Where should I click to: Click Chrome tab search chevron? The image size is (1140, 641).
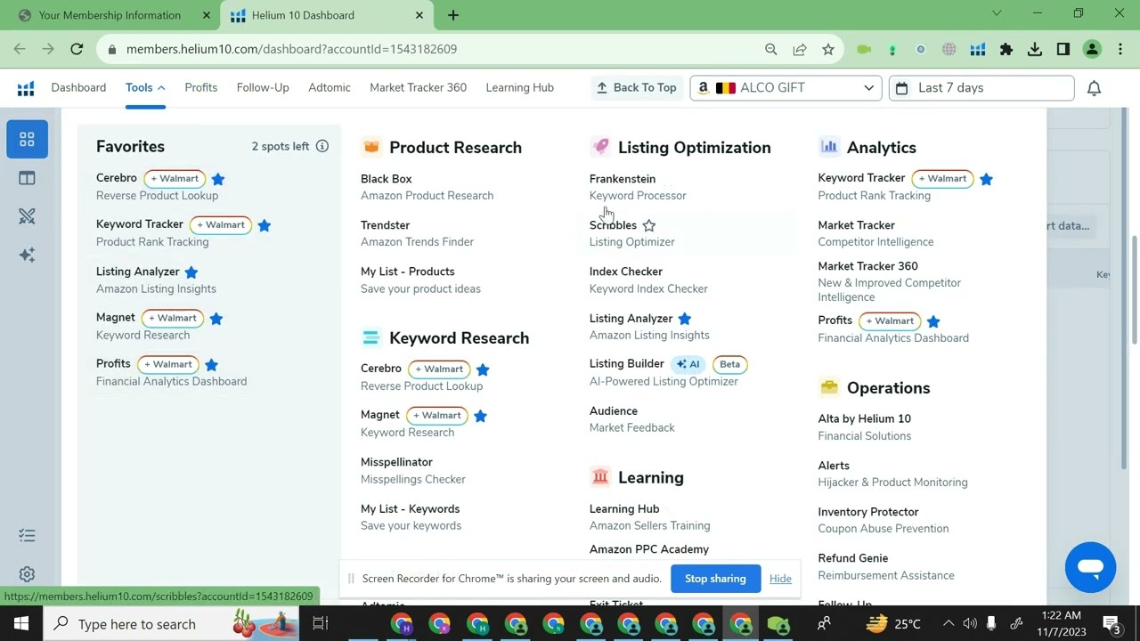(x=997, y=13)
